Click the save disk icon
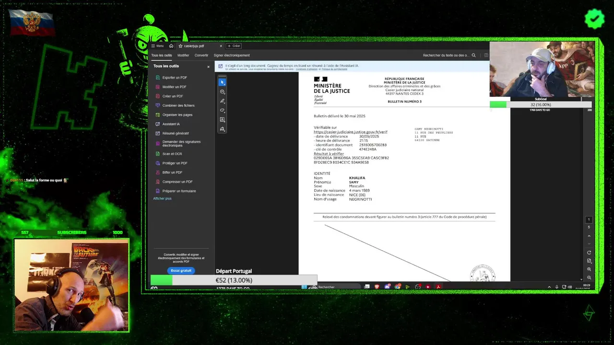 coord(486,55)
